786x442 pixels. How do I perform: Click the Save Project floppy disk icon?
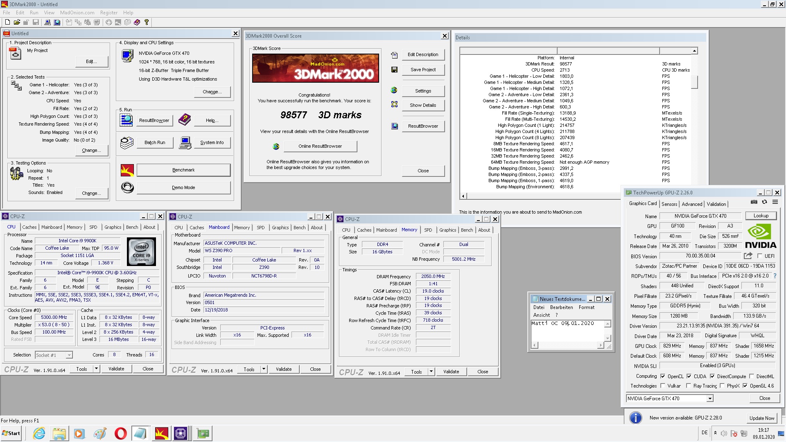(394, 70)
